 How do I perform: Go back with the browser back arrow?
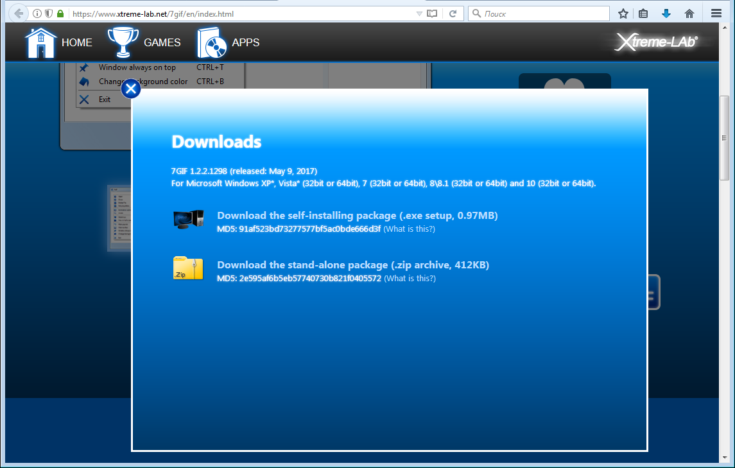[18, 13]
